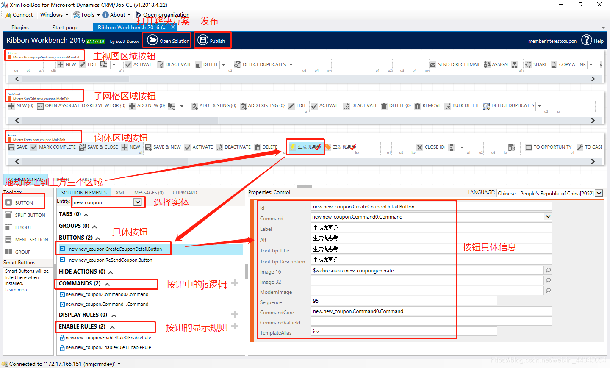Select the REMOVE button in SubGrid ribbon

tap(428, 106)
